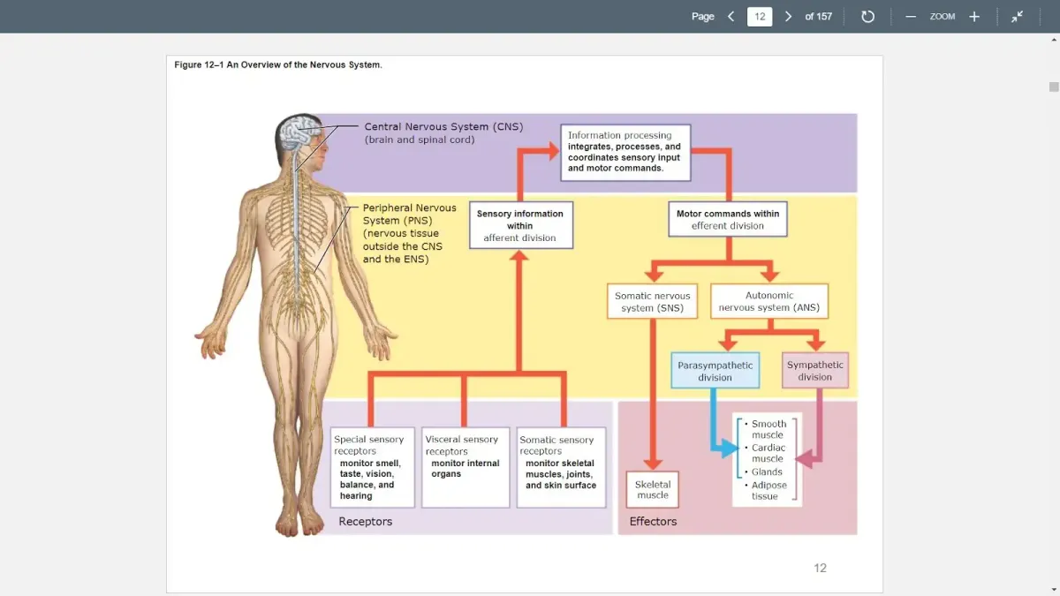Viewport: 1060px width, 596px height.
Task: Click the 'Figure 12–1 An Overview of the Nervous System' caption
Action: pos(278,65)
